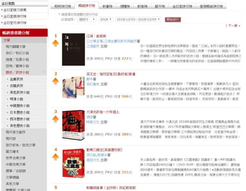Open publisher link 江湖創作

(x=93, y=46)
